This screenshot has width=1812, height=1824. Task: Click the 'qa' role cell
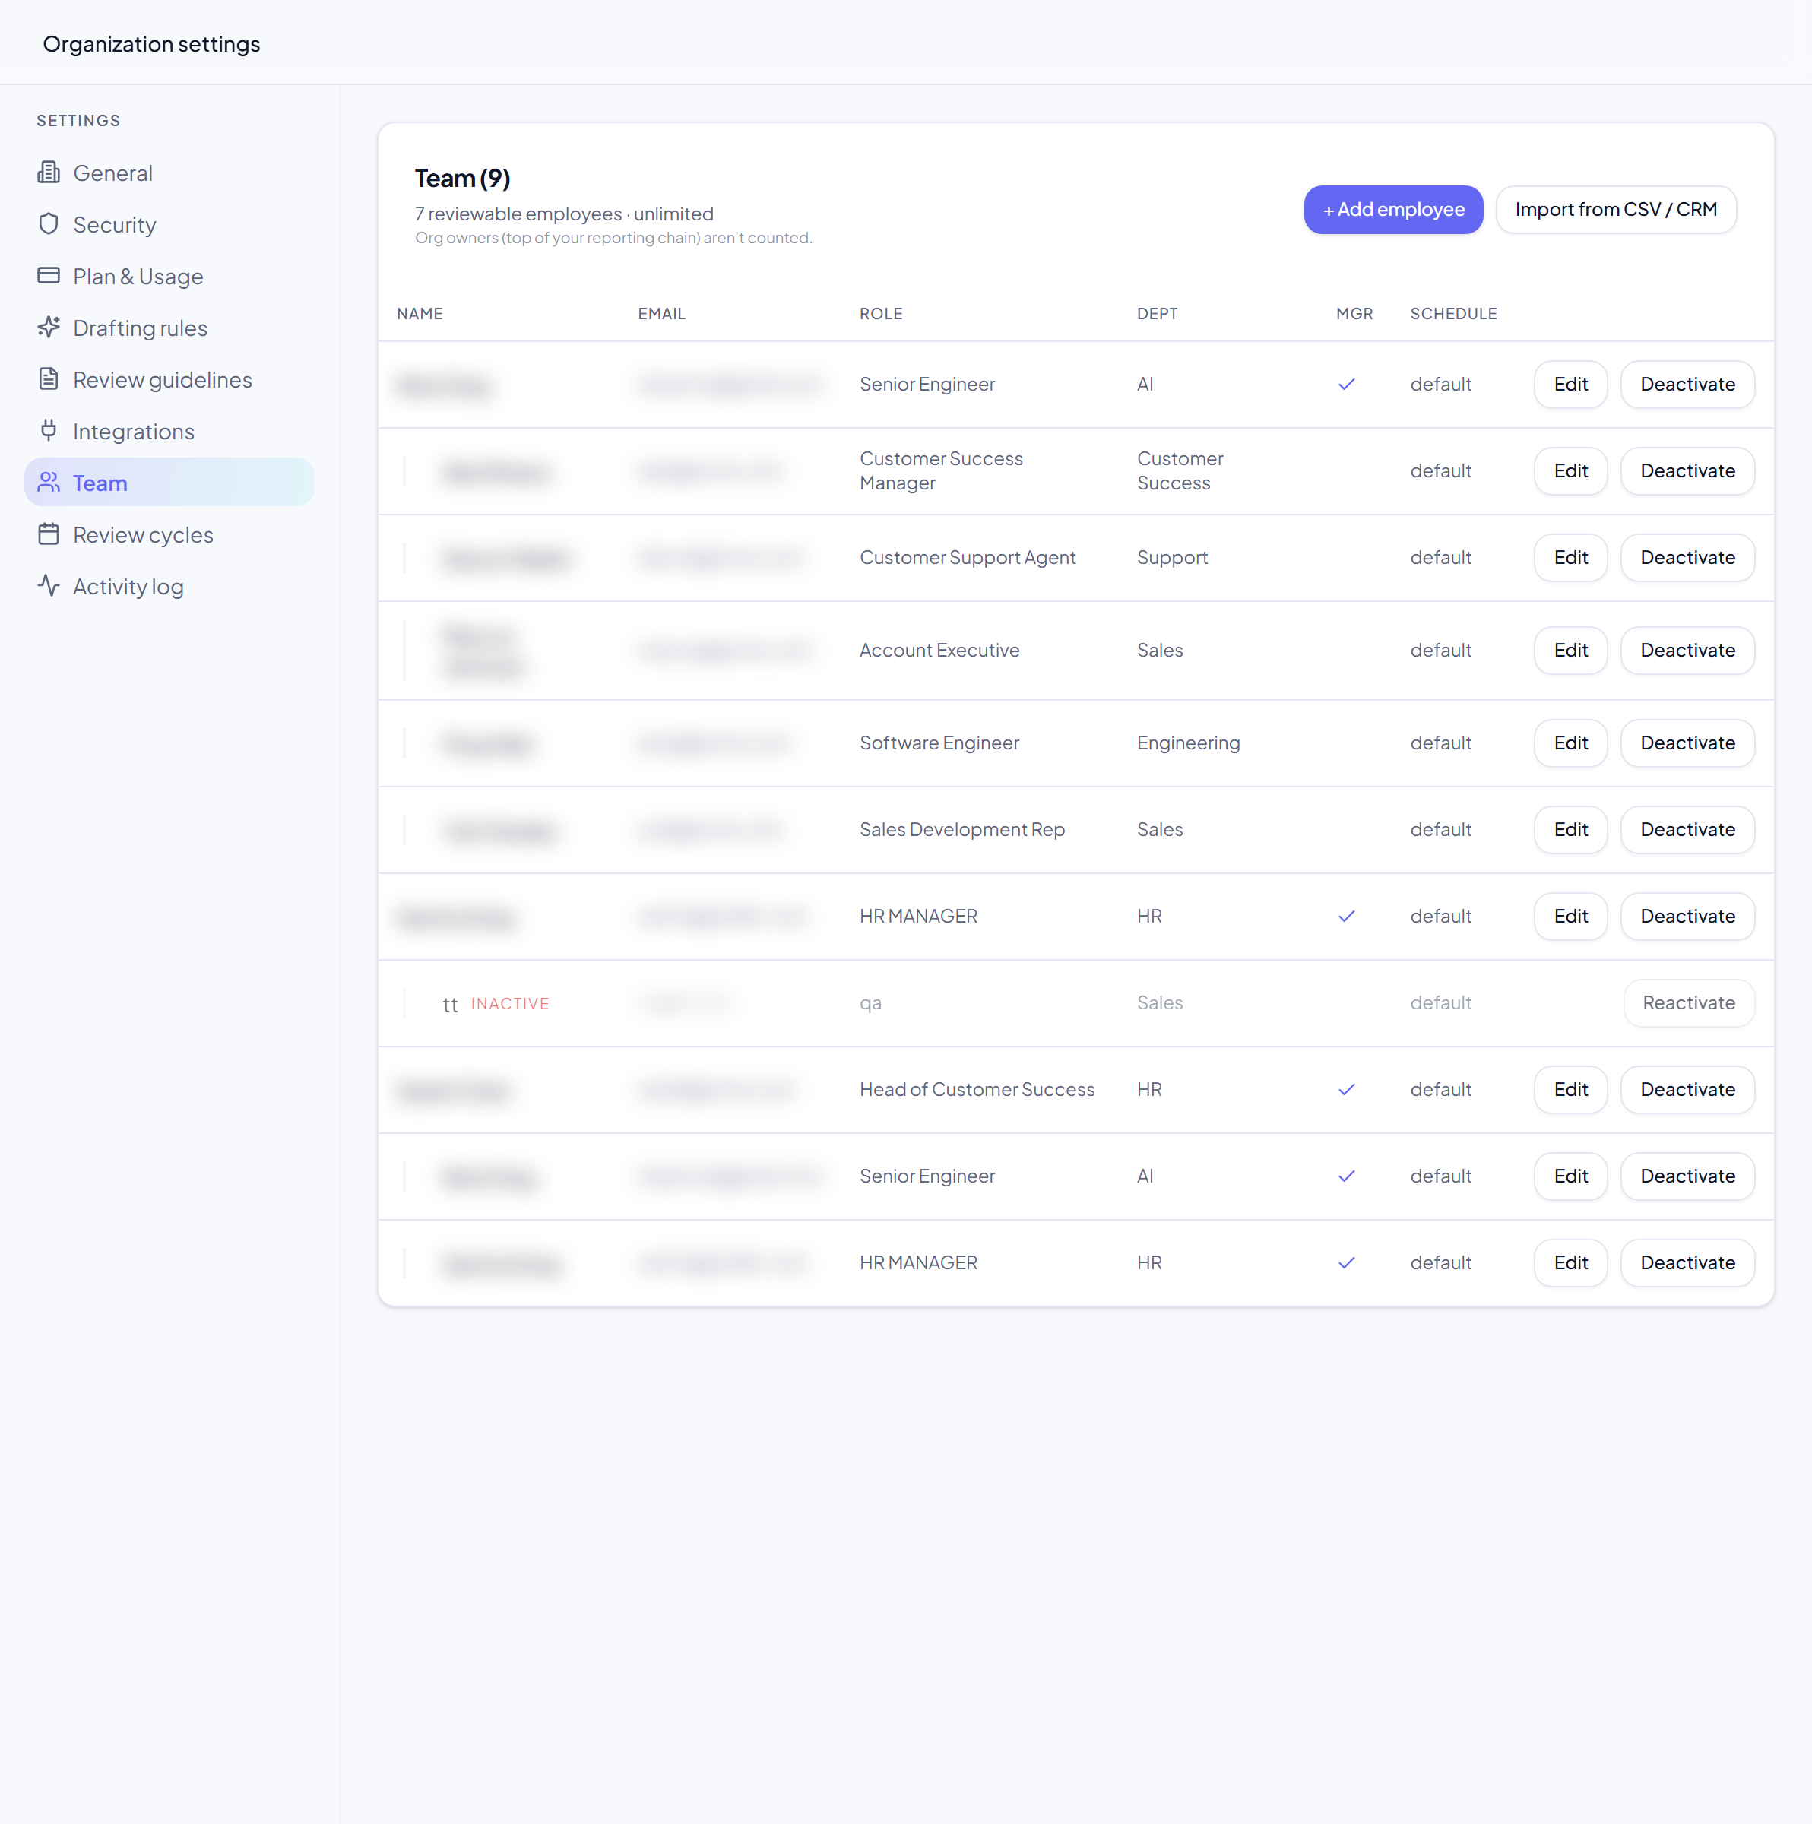(870, 1003)
